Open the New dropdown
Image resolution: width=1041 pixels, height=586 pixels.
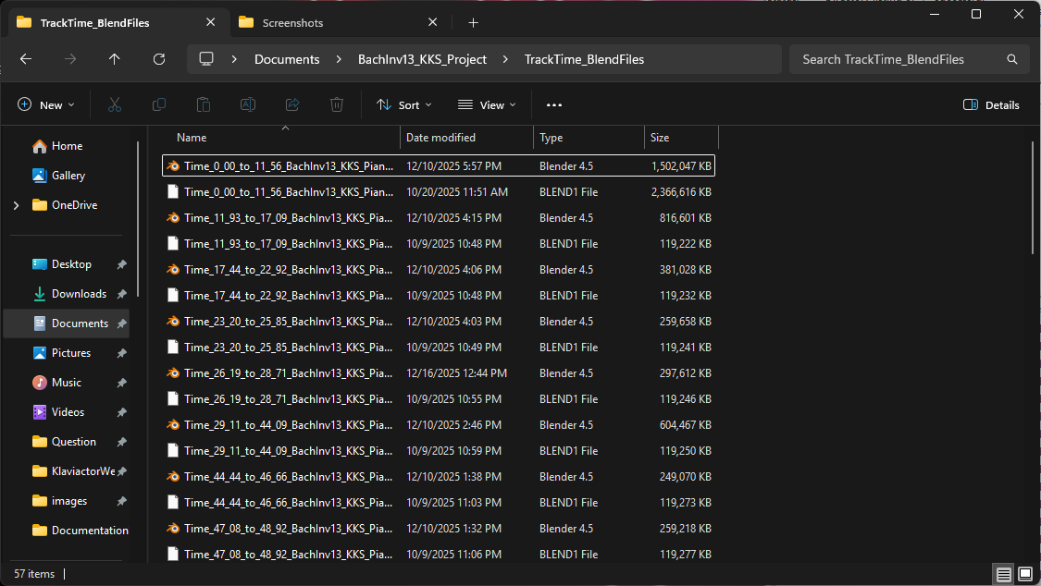46,104
